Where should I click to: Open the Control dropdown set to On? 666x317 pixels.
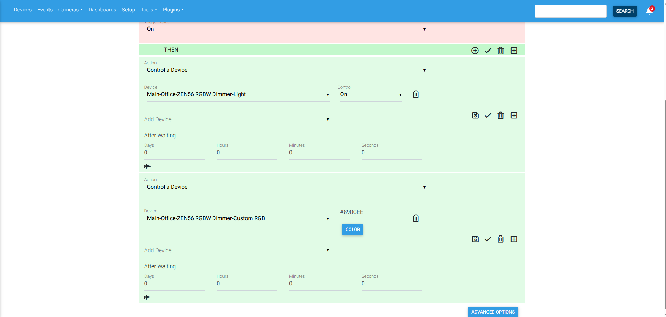(x=371, y=94)
